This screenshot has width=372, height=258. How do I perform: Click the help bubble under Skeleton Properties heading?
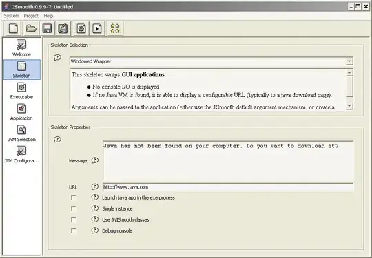[x=57, y=139]
